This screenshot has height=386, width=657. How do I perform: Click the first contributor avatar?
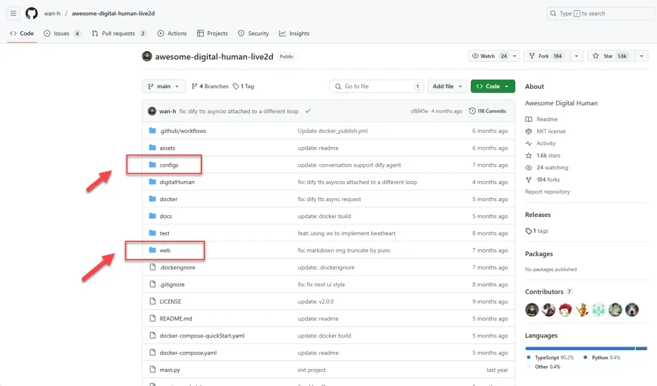pyautogui.click(x=532, y=310)
